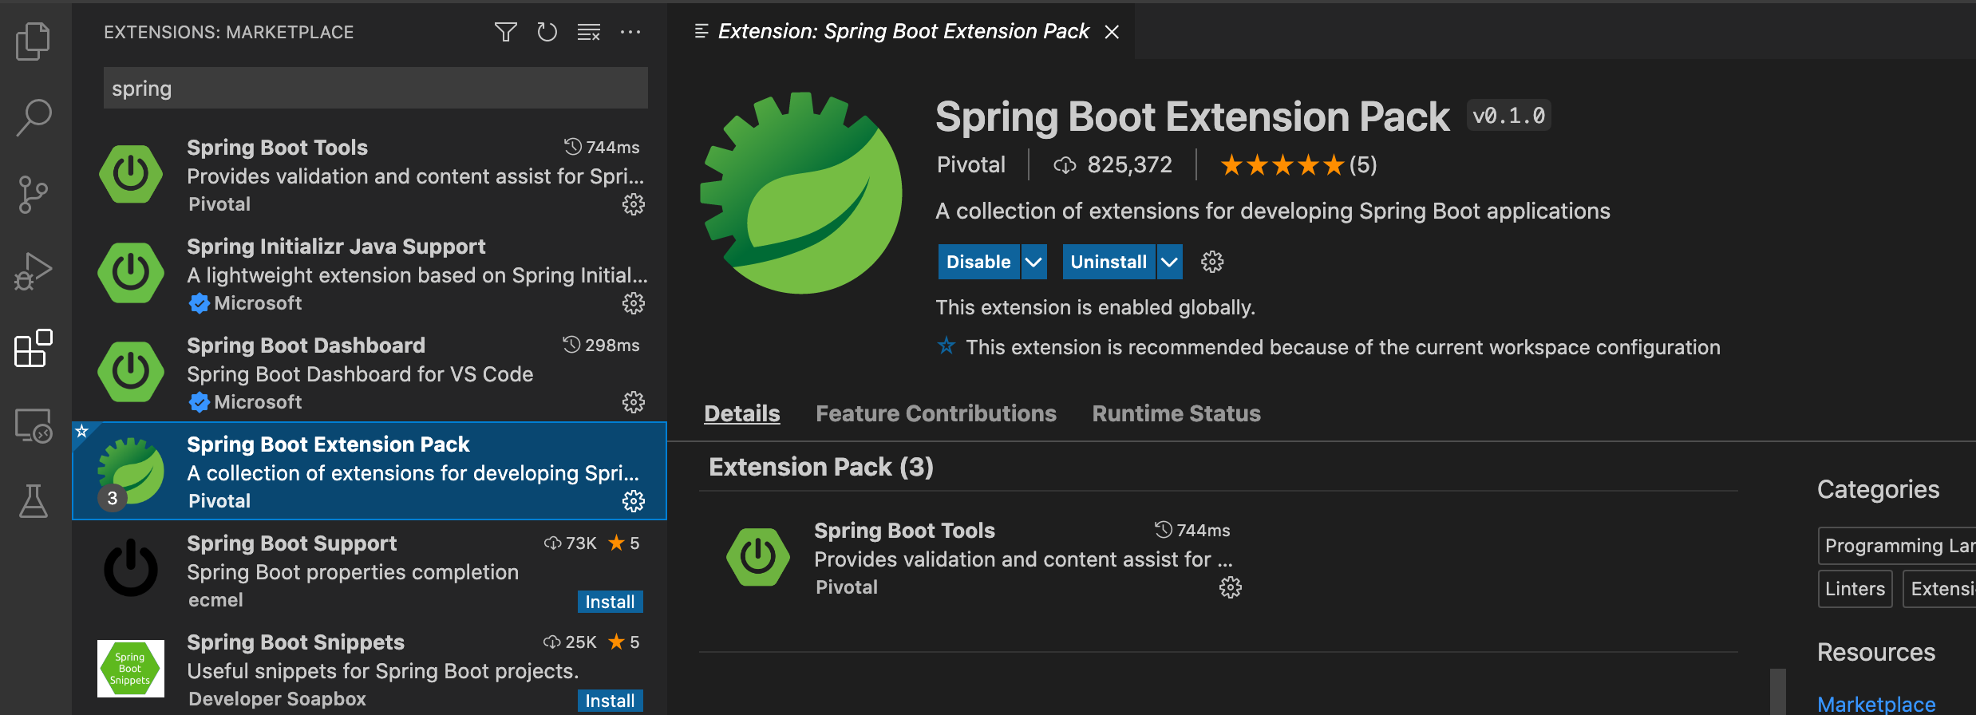Click the Spring Boot Extension Pack large logo
1976x715 pixels.
pyautogui.click(x=800, y=193)
